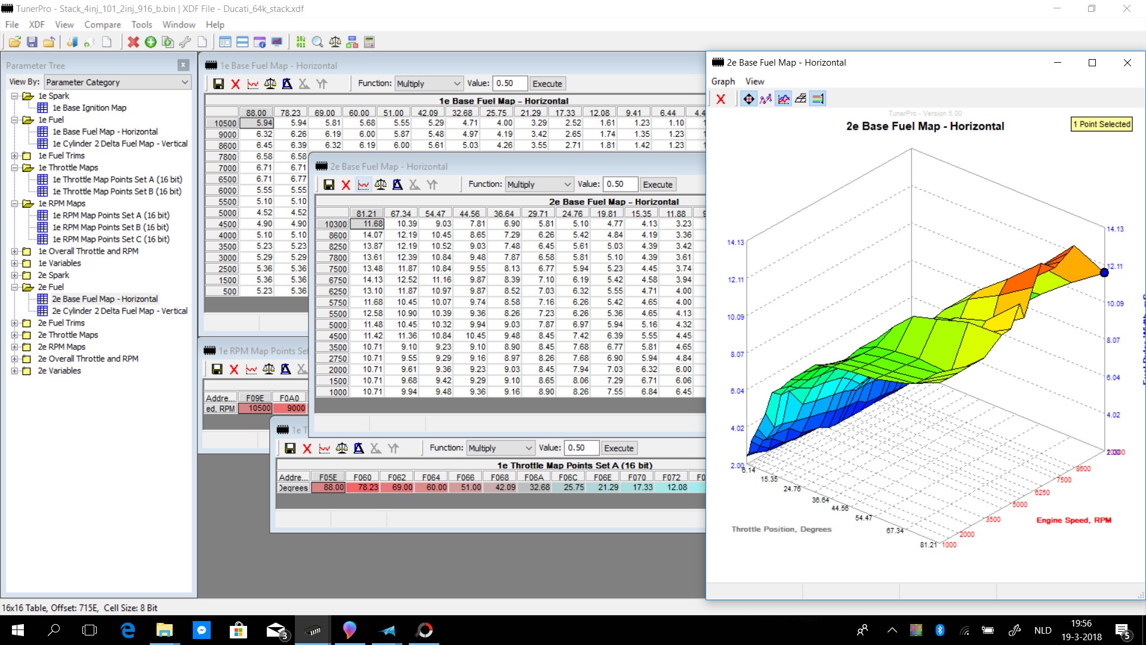Click Execute button in 2e Base Fuel Map toolbar

click(x=657, y=183)
